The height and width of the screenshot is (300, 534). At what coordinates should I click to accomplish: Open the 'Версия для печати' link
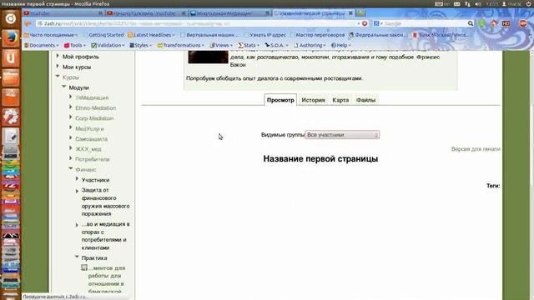click(x=476, y=149)
